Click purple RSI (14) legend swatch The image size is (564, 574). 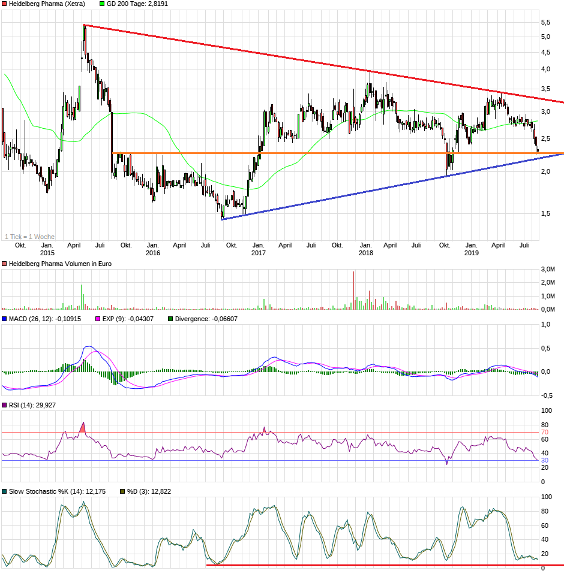click(x=5, y=406)
